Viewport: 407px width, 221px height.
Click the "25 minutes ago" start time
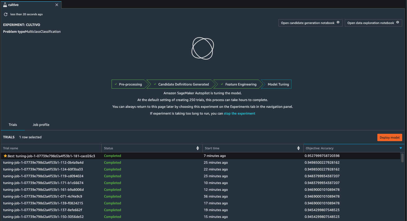pos(216,163)
